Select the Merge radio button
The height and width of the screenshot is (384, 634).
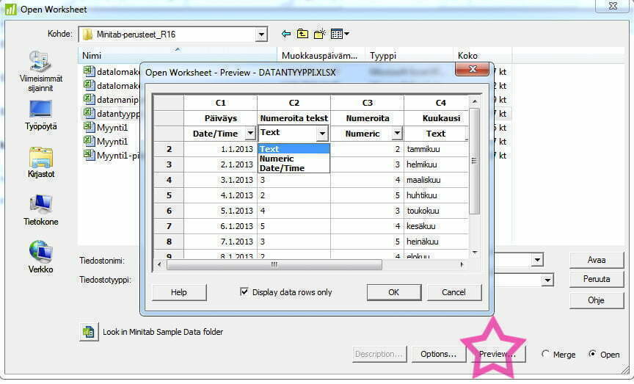click(545, 354)
